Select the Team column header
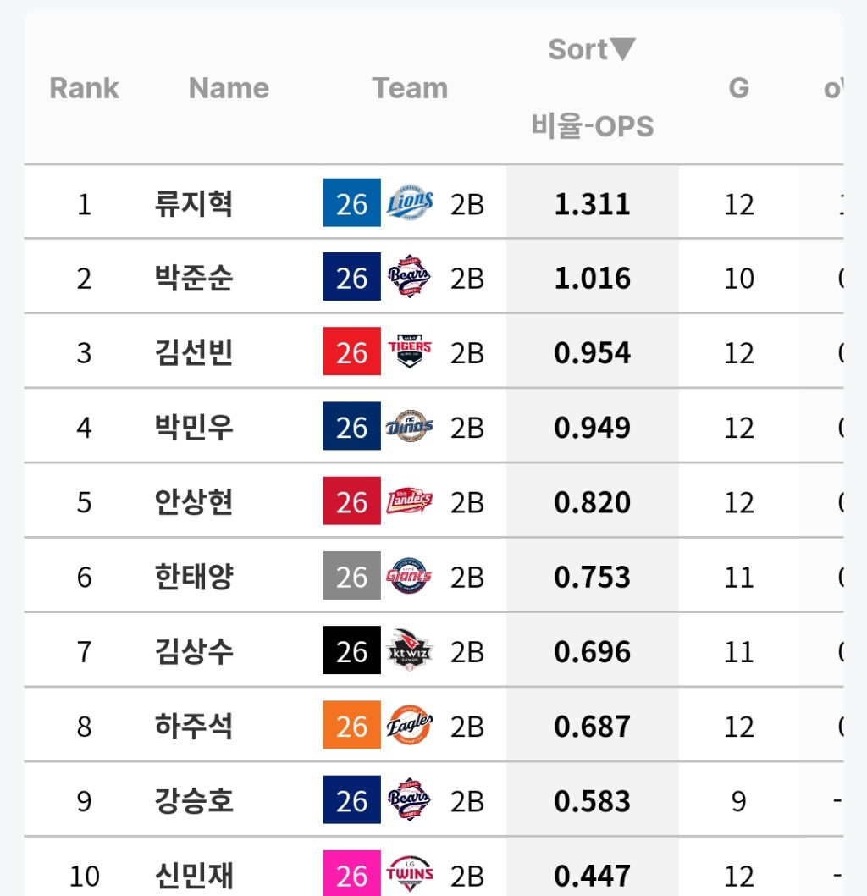Screen dimensions: 867x896 410,88
